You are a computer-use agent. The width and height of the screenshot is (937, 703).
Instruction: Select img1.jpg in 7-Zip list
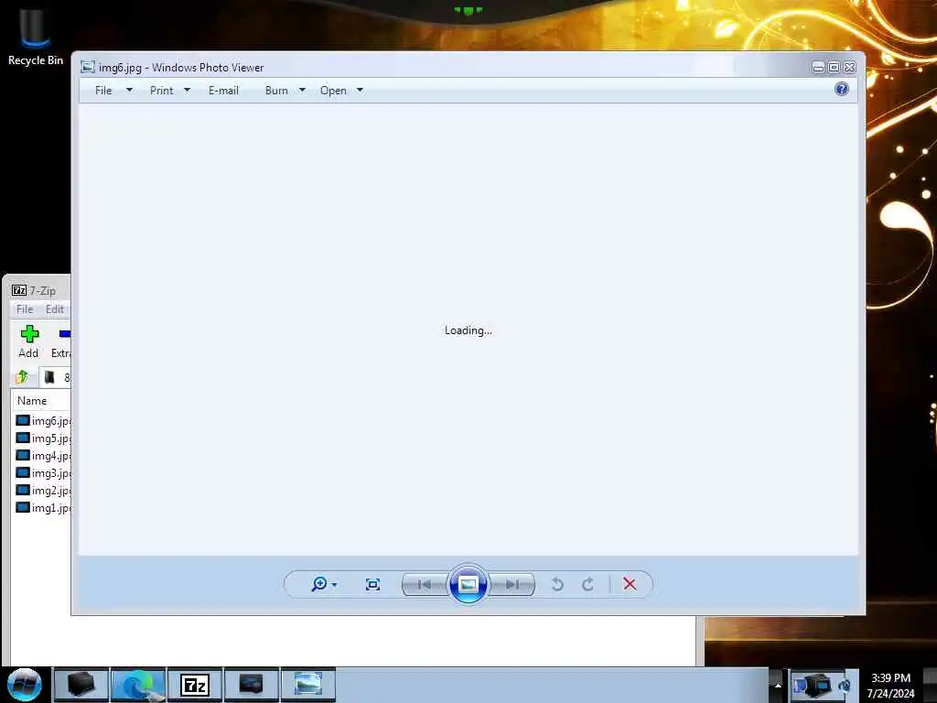pyautogui.click(x=43, y=507)
